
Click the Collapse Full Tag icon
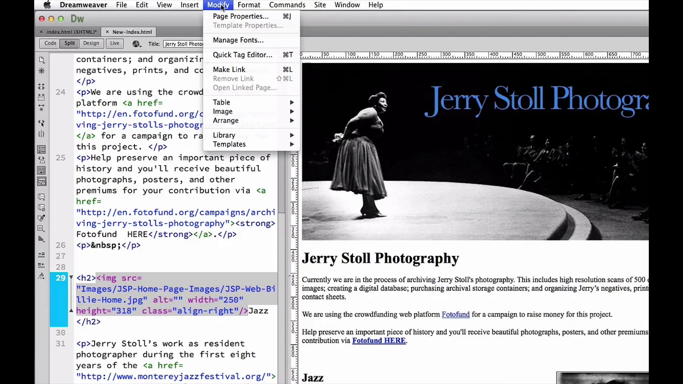[42, 86]
